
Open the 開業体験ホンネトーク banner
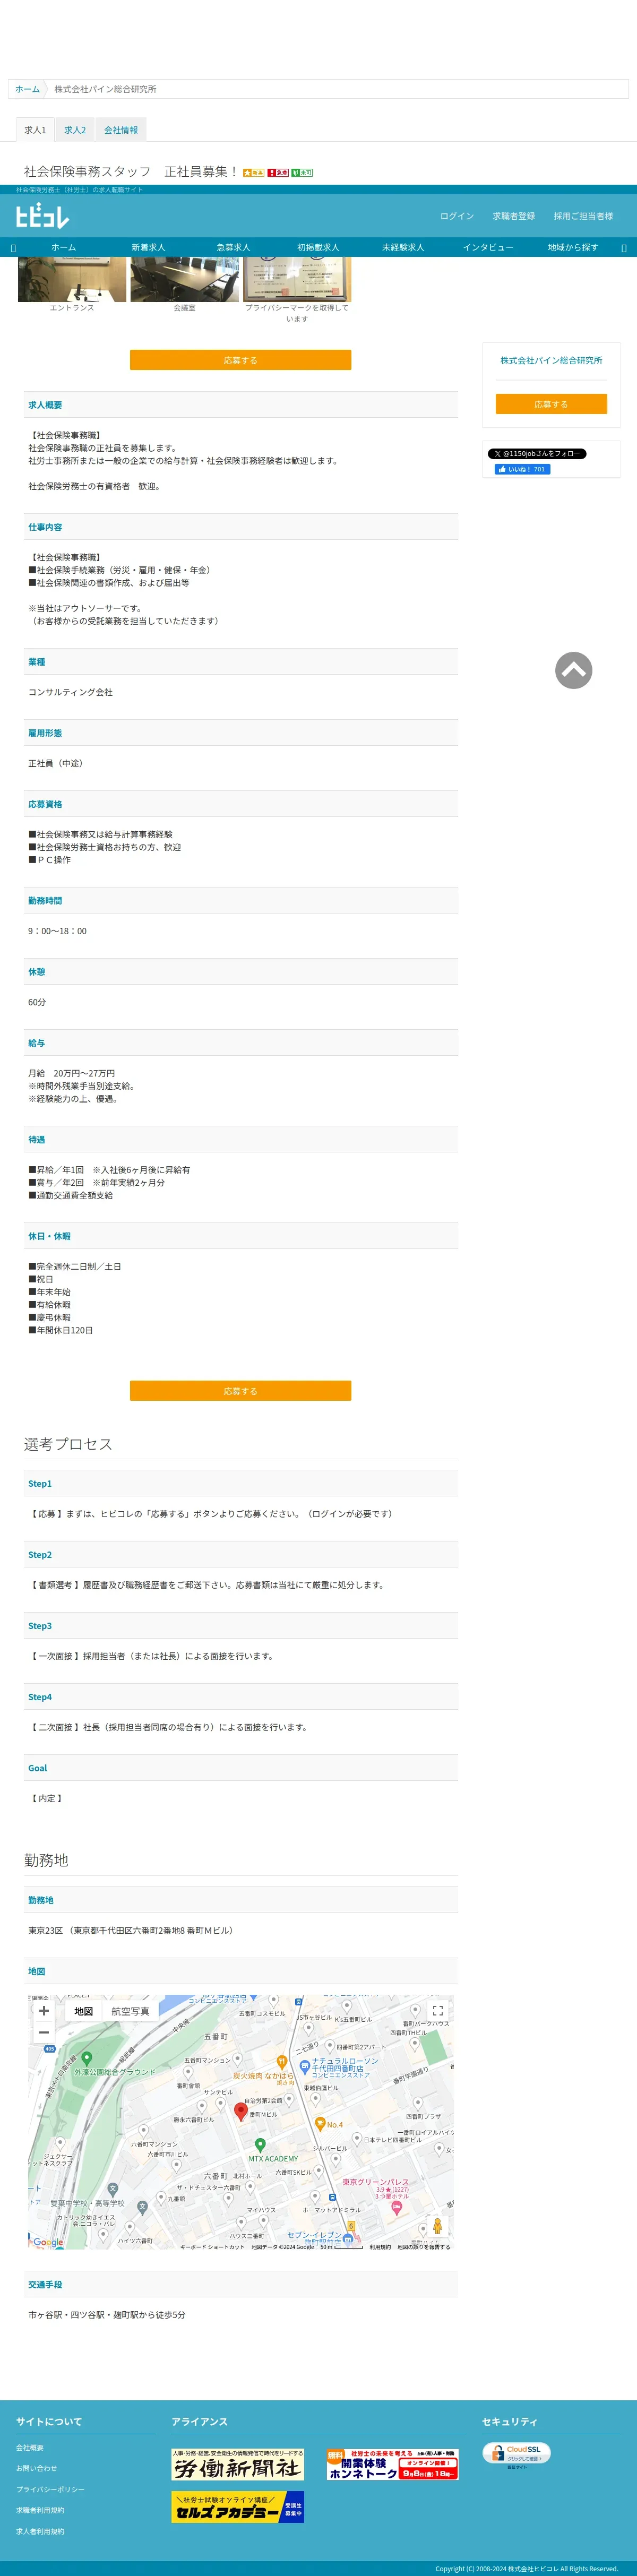[392, 2464]
